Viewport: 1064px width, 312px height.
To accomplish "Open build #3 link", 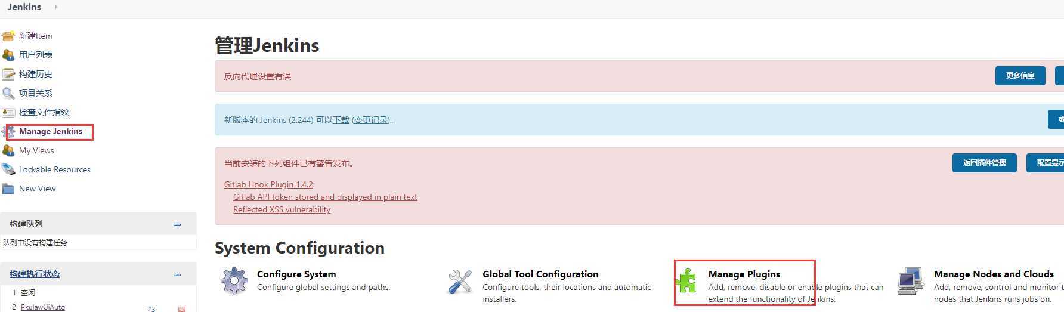I will [151, 308].
